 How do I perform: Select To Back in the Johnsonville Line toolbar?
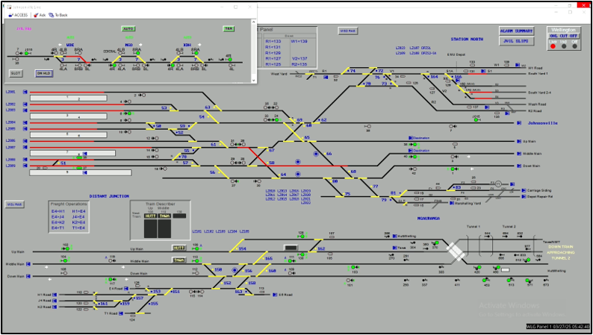tap(58, 15)
